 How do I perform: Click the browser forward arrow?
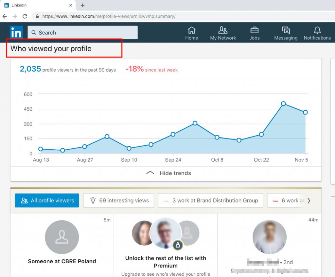15,16
